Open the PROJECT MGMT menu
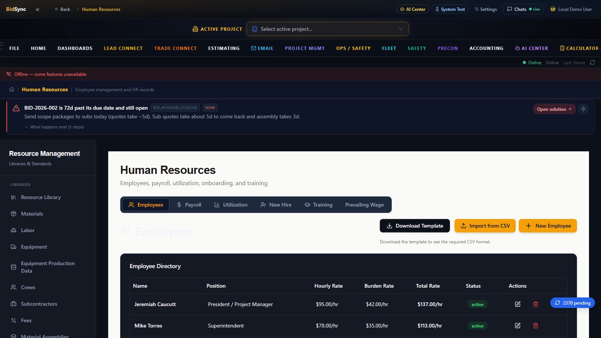This screenshot has width=601, height=338. click(x=305, y=48)
